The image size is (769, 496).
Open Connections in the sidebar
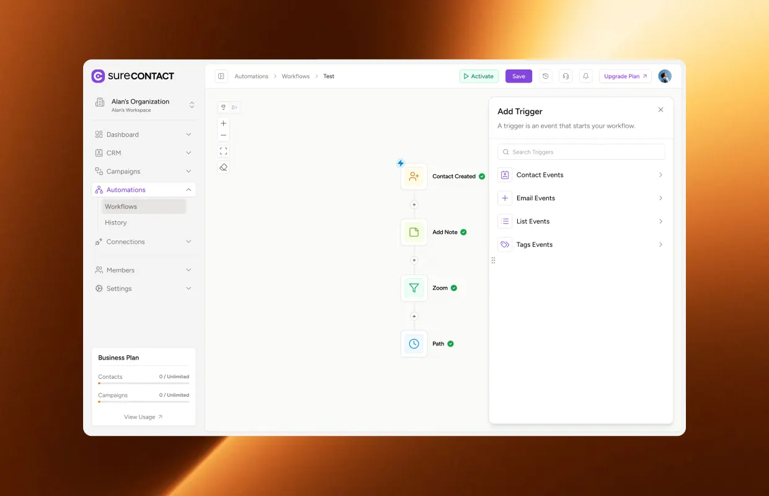coord(144,242)
